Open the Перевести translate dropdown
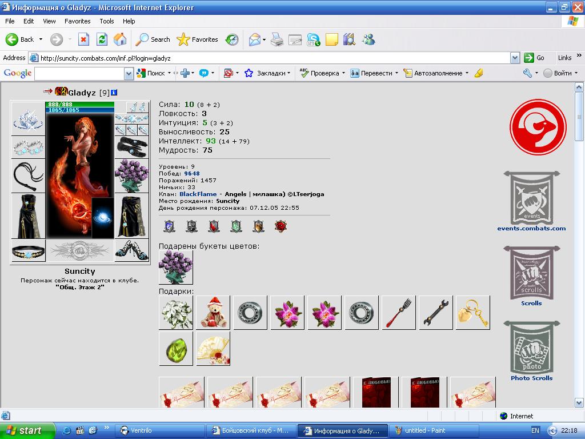The image size is (585, 439). tap(396, 73)
